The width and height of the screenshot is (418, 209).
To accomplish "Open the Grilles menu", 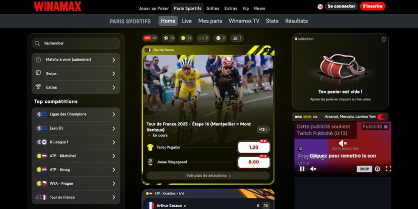I will coord(213,8).
